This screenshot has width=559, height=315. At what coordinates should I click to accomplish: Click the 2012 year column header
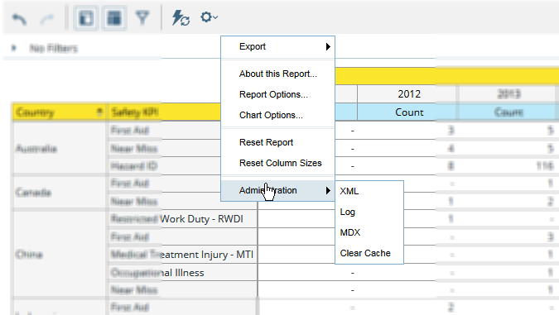click(407, 94)
